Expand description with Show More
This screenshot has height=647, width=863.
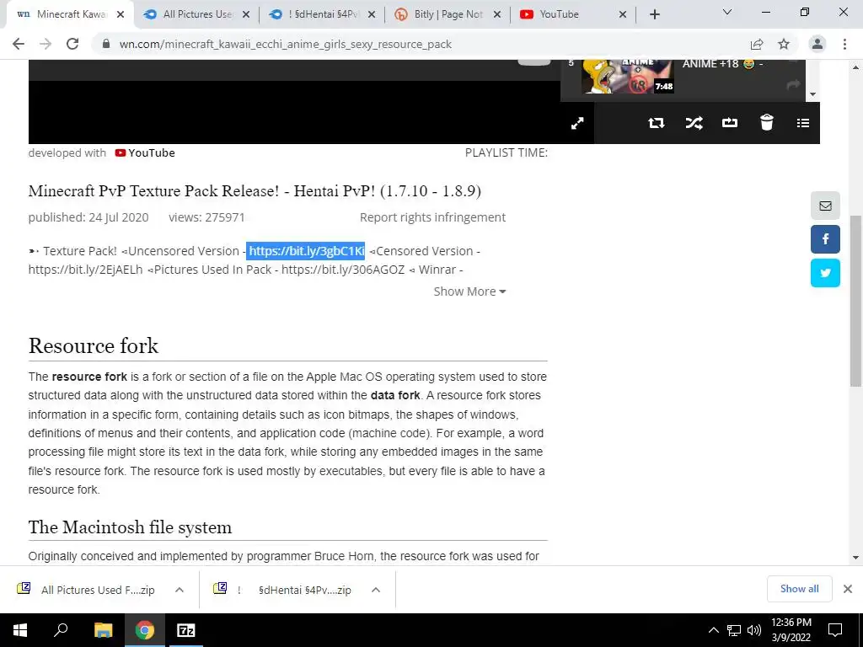(469, 291)
